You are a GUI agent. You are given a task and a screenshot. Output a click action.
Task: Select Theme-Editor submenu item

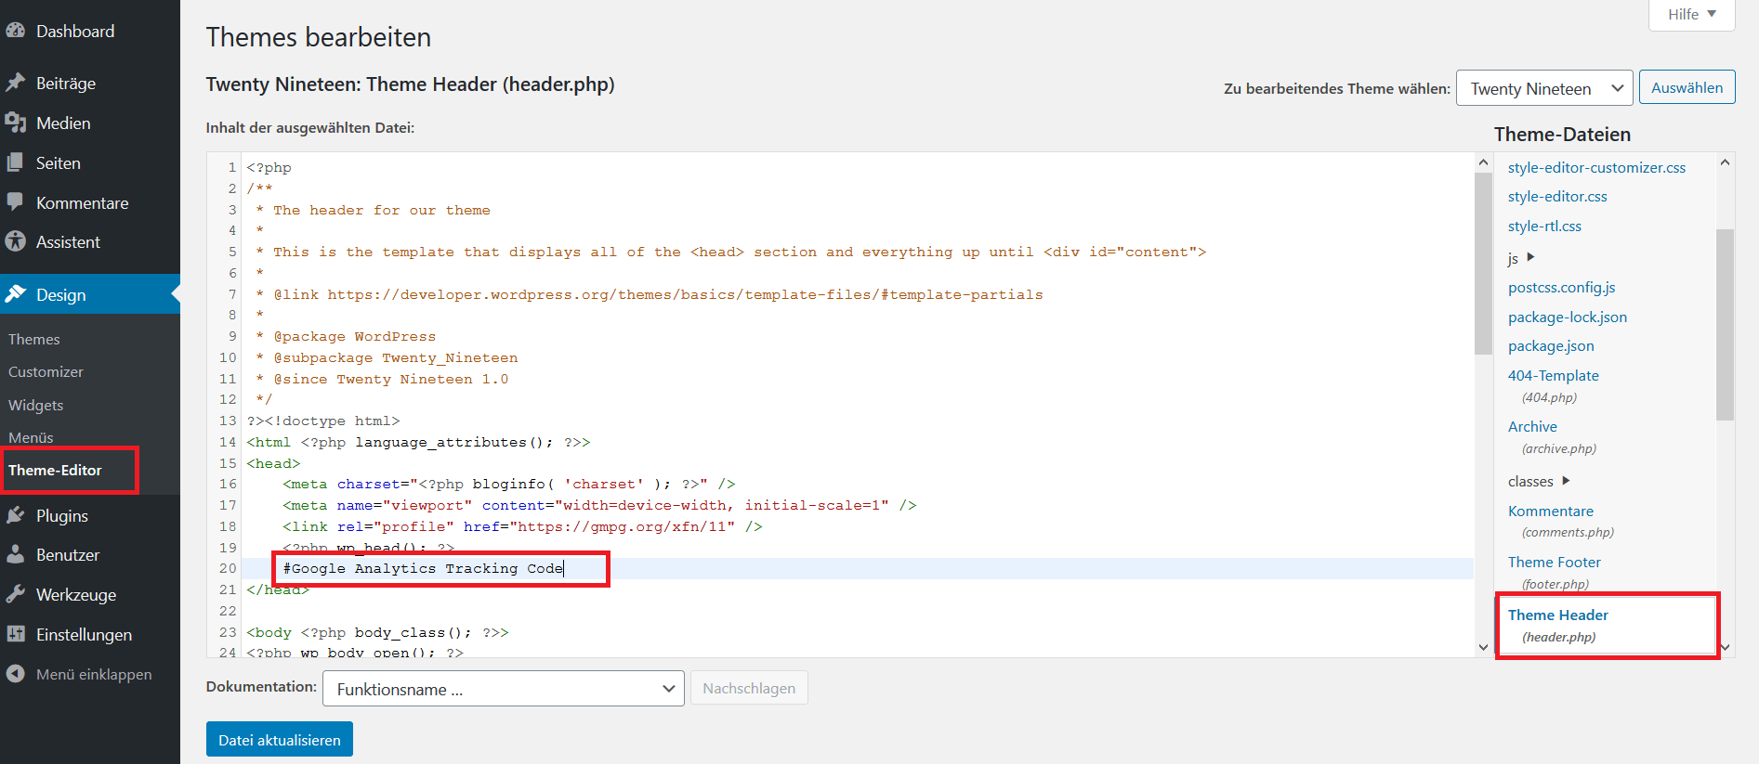tap(55, 470)
